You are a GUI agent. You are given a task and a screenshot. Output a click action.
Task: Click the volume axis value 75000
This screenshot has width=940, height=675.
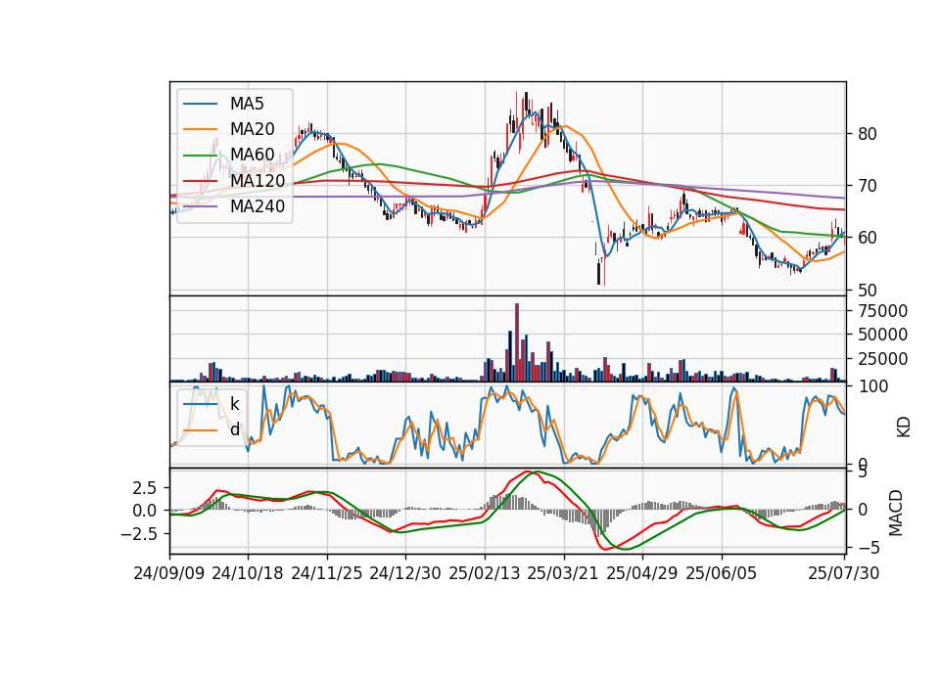point(882,311)
